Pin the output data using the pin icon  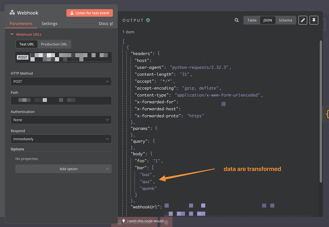point(314,20)
